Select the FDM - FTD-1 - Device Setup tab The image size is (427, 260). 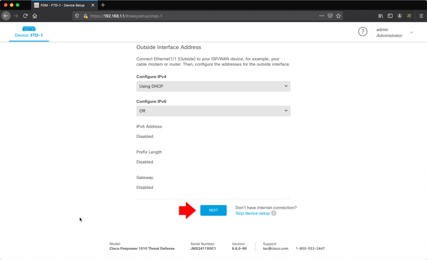(63, 5)
